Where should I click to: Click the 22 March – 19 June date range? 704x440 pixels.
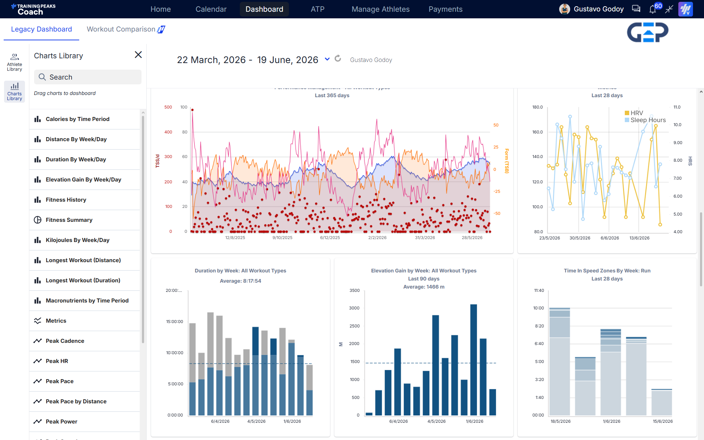(x=247, y=60)
